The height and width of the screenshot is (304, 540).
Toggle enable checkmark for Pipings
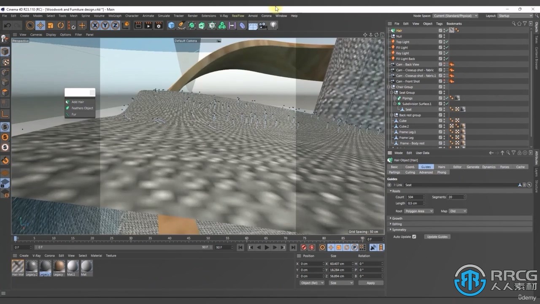[x=447, y=98]
